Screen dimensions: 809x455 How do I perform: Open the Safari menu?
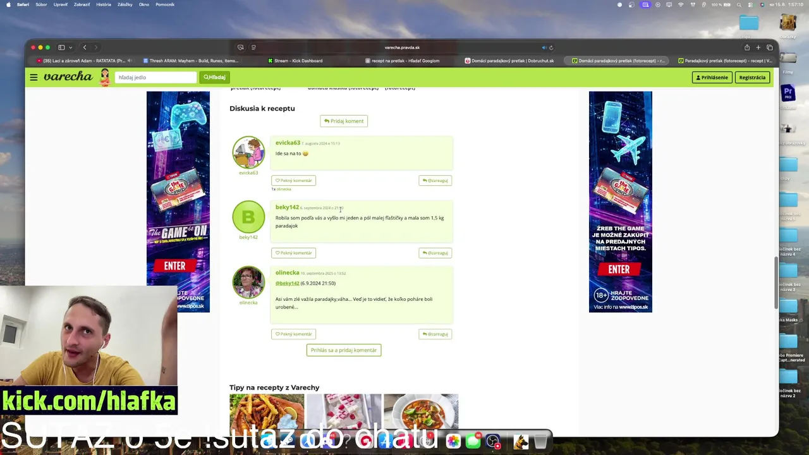pos(23,4)
